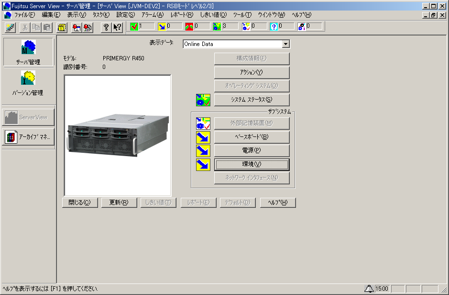Click the first toolbar icon with stairs graphic

pyautogui.click(x=11, y=27)
